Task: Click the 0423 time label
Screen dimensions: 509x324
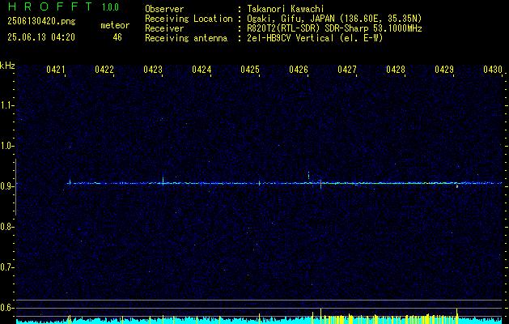Action: 153,70
